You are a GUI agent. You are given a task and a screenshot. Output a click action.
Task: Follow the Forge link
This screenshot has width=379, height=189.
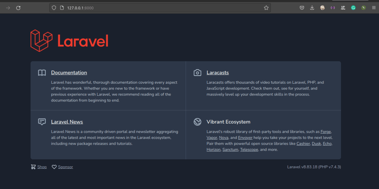tap(326, 131)
